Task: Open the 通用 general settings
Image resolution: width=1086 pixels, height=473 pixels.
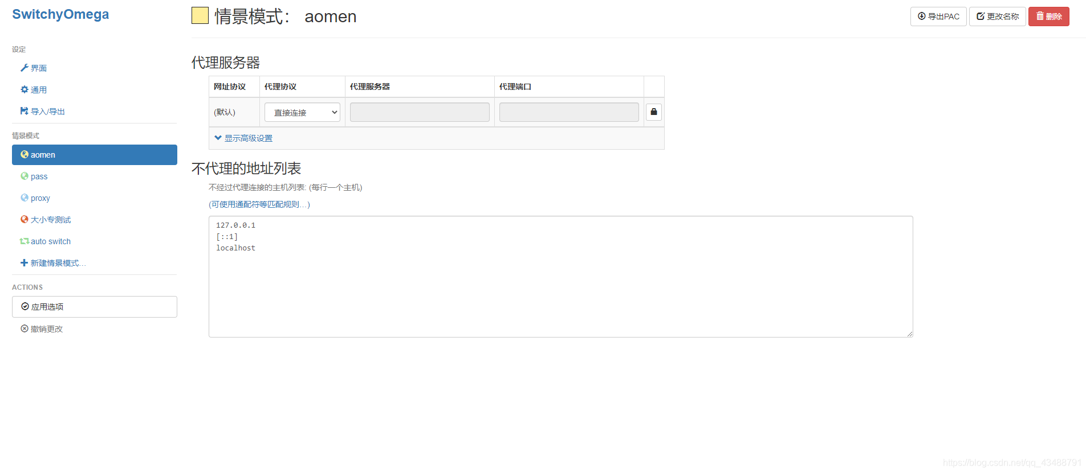Action: (95, 90)
